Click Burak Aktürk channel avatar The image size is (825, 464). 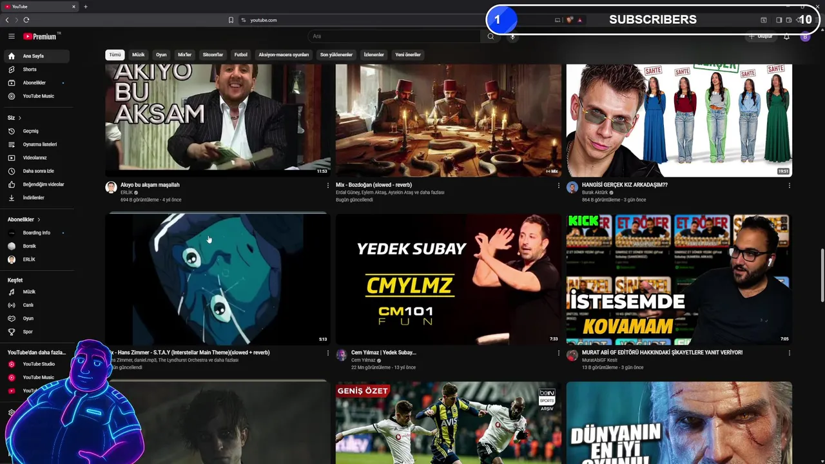[572, 188]
